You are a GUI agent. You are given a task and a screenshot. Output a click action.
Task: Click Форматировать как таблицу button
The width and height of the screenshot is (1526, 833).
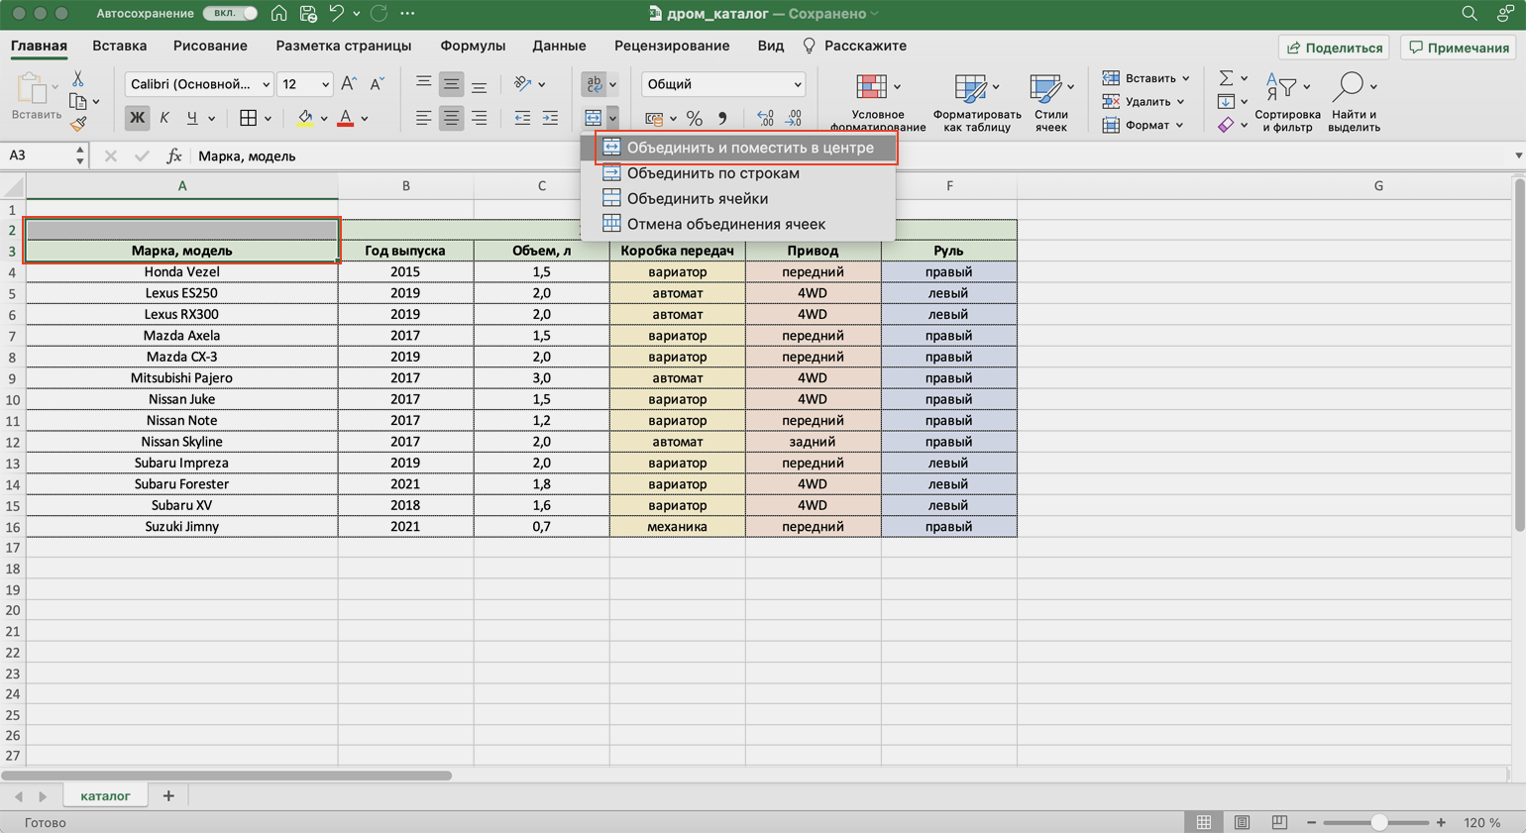(x=976, y=101)
